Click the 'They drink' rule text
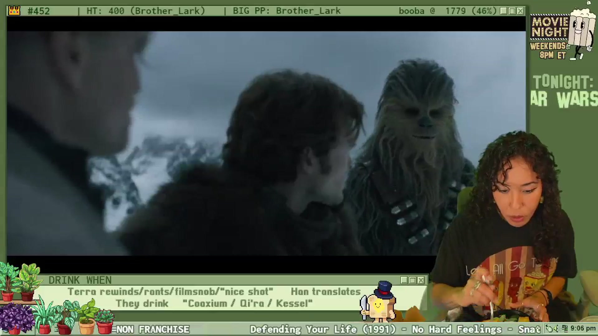 (x=142, y=303)
